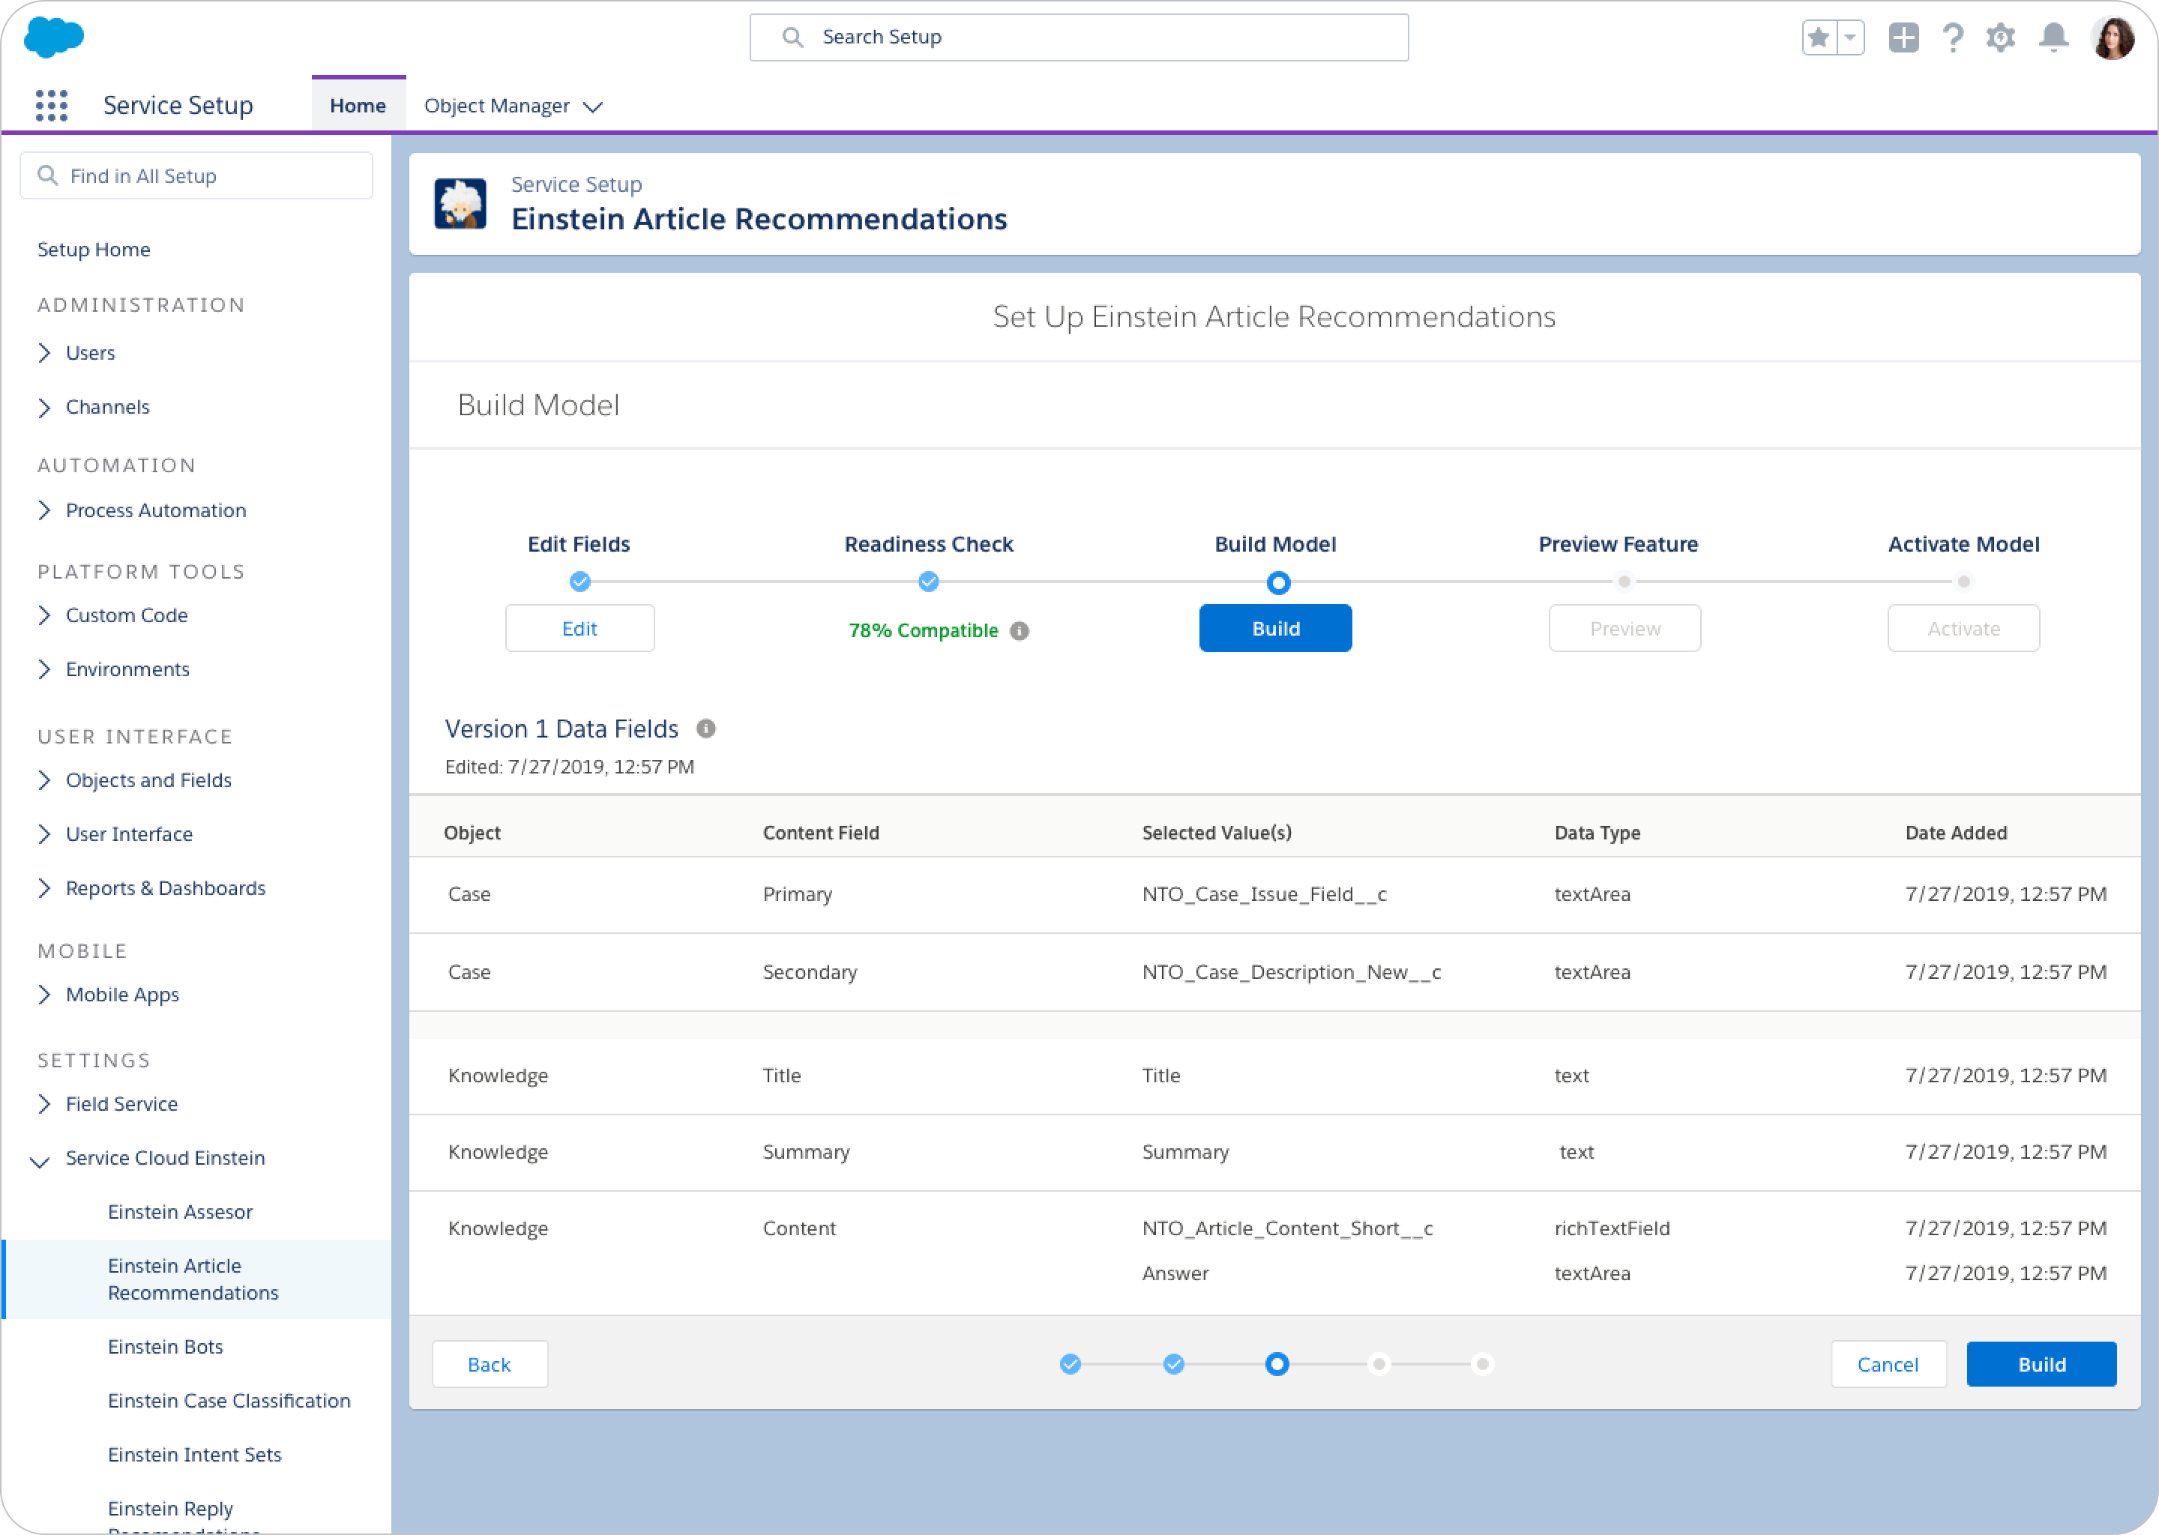Click the info icon beside 78% Compatible
The width and height of the screenshot is (2159, 1535).
point(1019,630)
